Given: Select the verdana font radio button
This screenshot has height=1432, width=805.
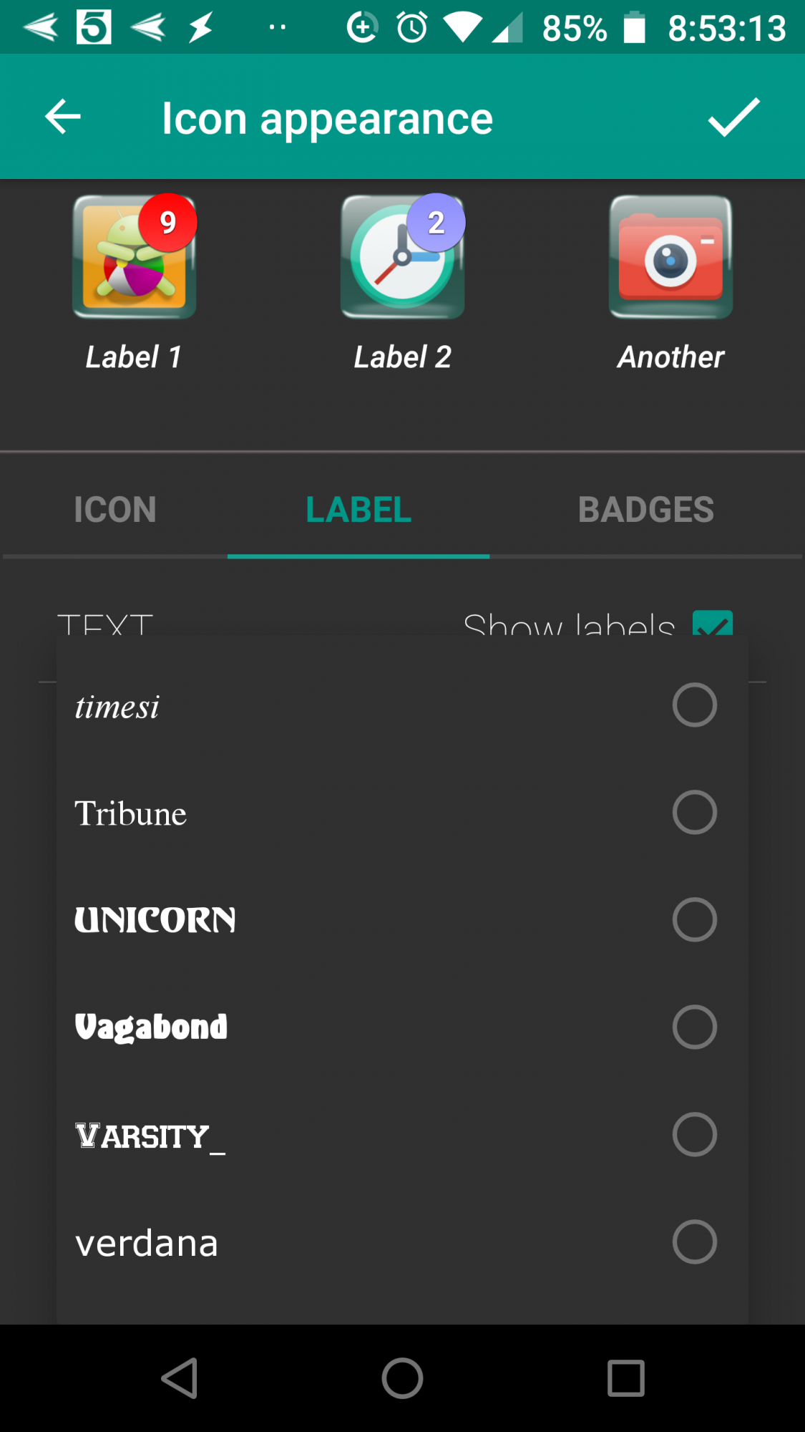Looking at the screenshot, I should pos(694,1242).
